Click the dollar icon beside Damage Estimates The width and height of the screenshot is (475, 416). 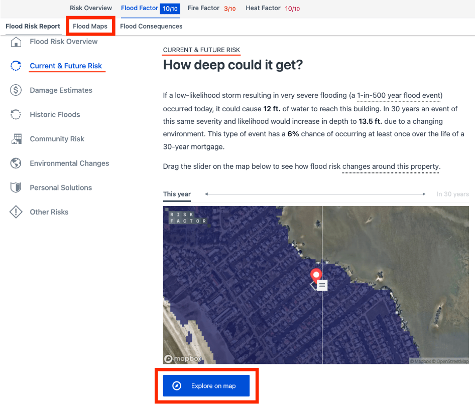click(x=16, y=90)
